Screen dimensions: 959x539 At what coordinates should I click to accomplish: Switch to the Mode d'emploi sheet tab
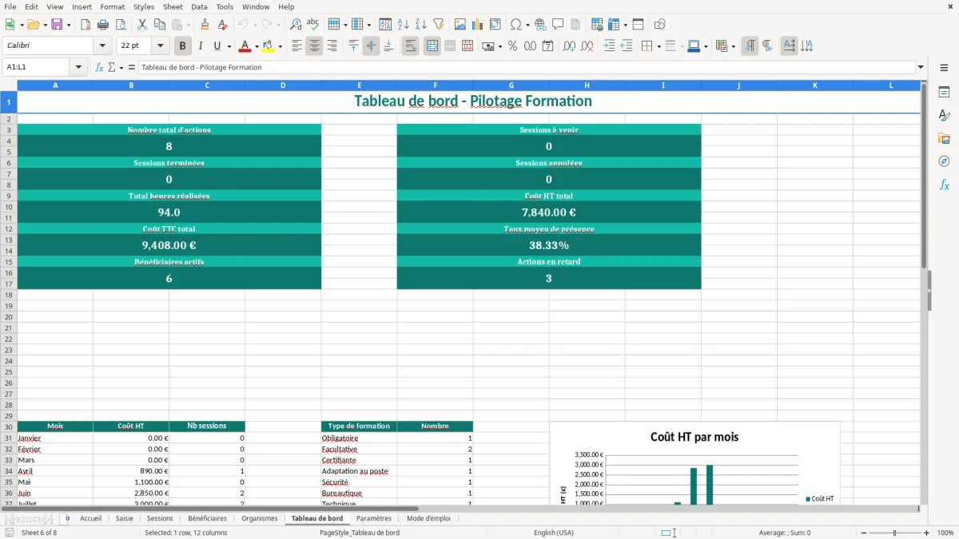(x=428, y=518)
